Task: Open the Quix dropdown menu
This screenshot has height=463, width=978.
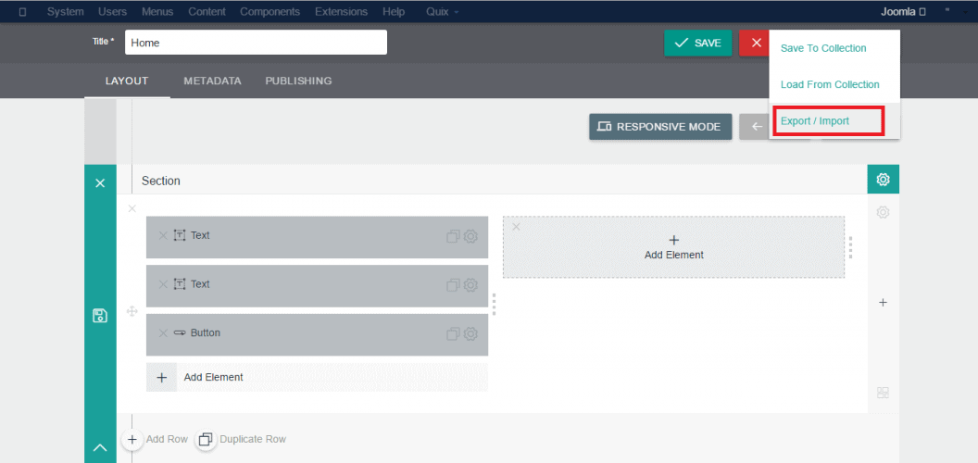Action: (x=442, y=12)
